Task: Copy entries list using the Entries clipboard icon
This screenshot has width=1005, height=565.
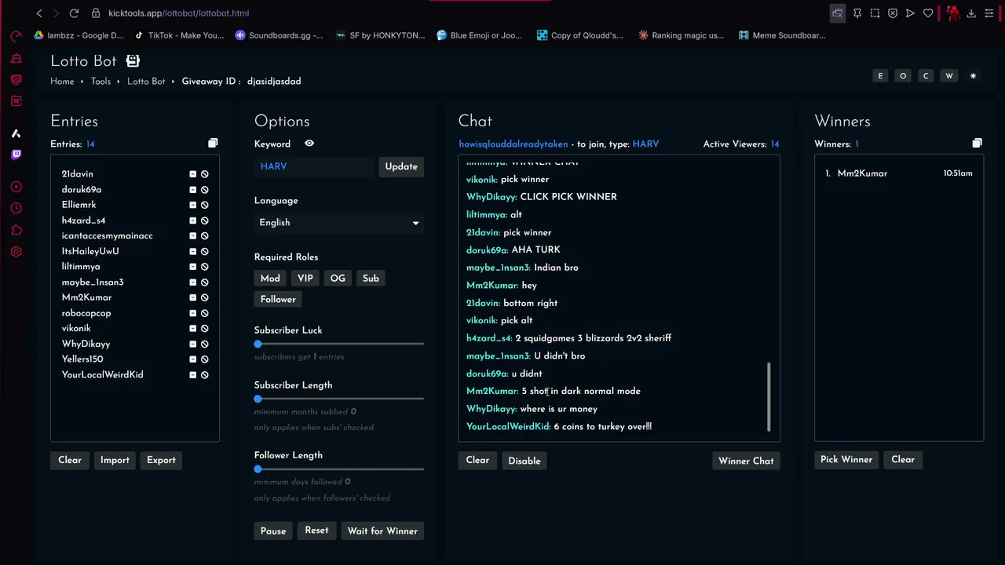Action: pos(213,143)
